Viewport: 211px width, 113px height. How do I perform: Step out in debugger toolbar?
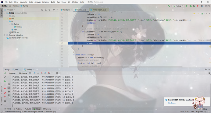45,73
